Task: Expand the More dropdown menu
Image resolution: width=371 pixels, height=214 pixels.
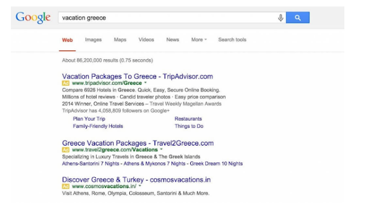Action: [x=199, y=39]
